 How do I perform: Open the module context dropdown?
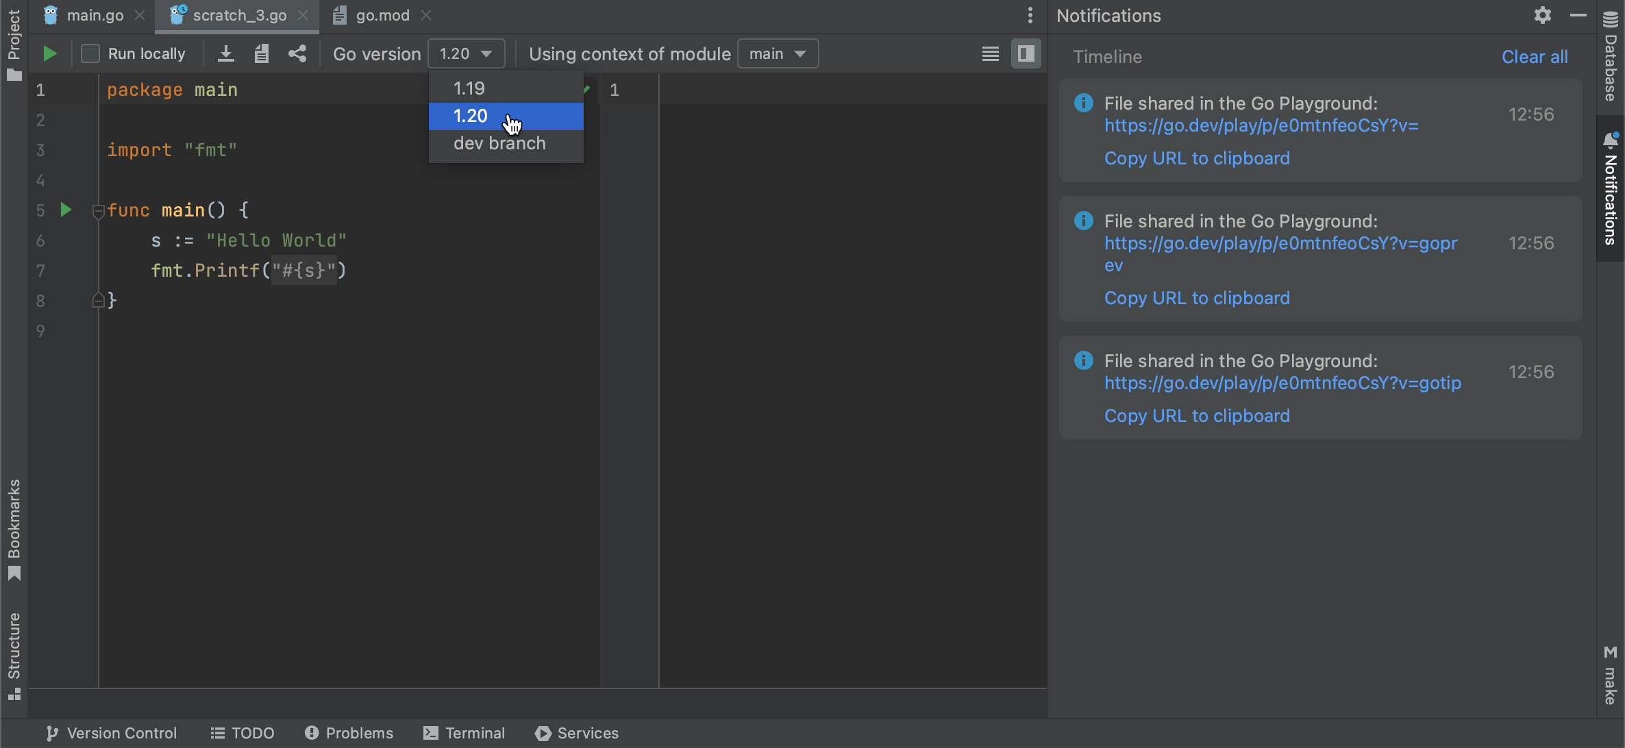point(777,53)
